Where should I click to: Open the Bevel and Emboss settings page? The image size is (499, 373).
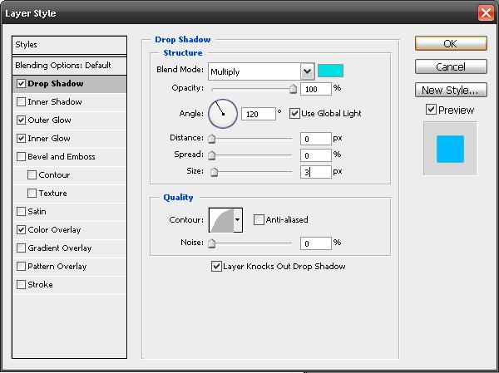click(x=62, y=156)
